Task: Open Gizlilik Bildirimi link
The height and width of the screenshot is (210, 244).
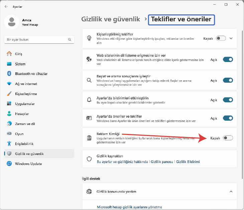Action: pos(188,162)
